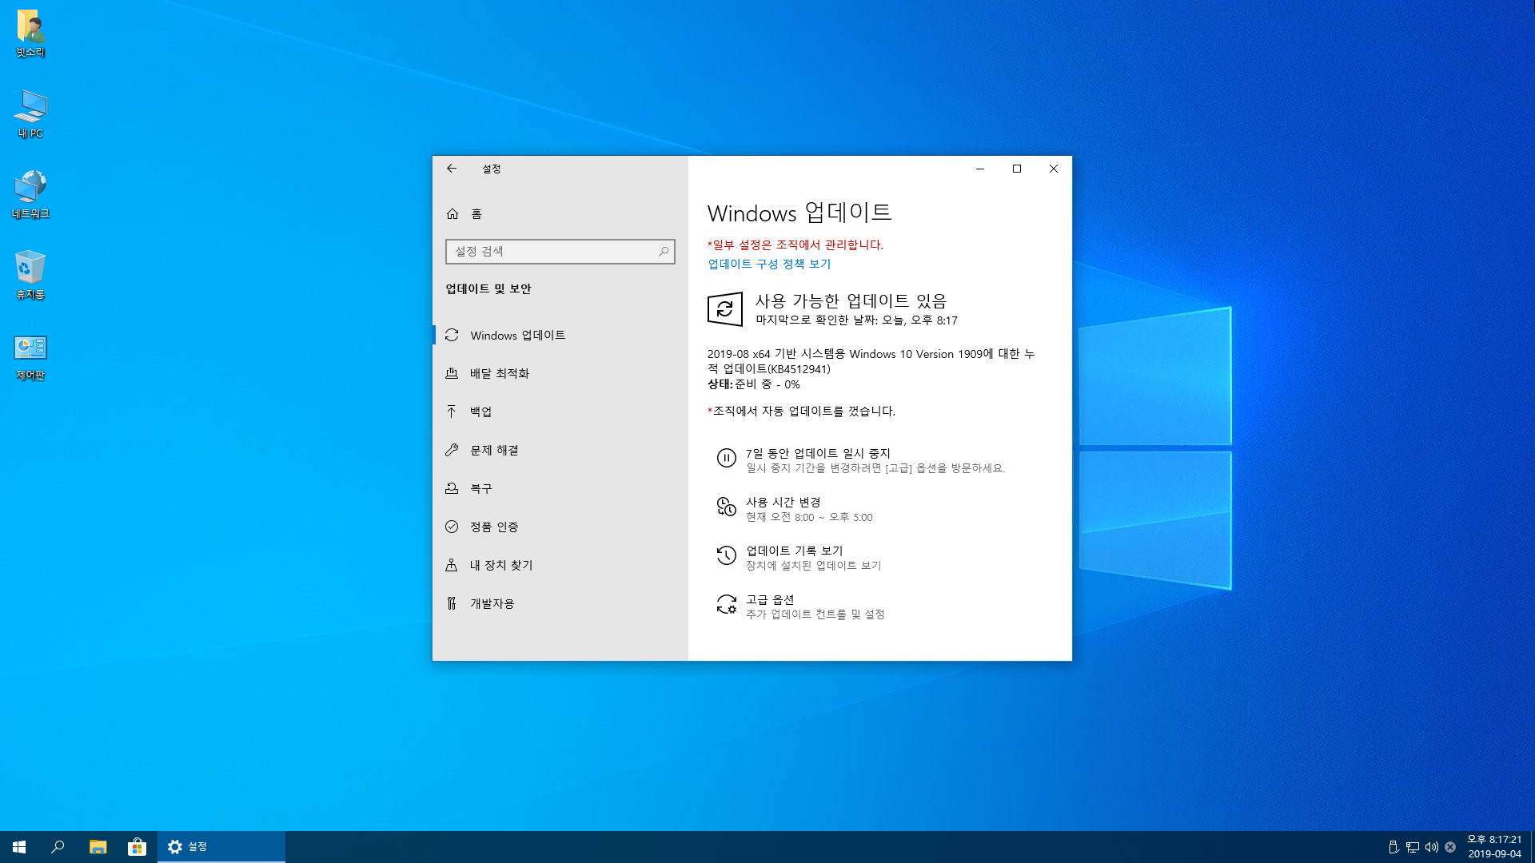This screenshot has width=1535, height=863.
Task: Click the 상태: 준비 중 - 0% text
Action: [753, 384]
